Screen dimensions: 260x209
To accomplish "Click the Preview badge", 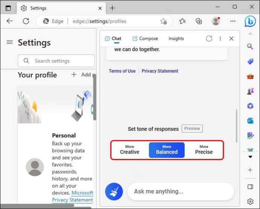I will 192,129.
